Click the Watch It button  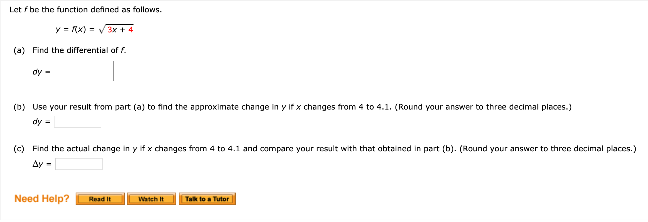[151, 199]
